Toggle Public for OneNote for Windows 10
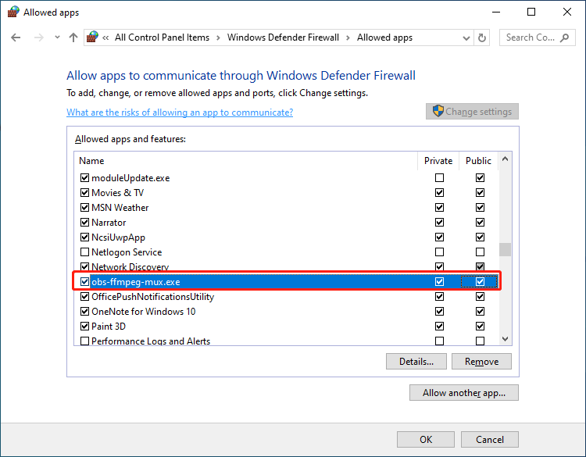Viewport: 586px width, 457px height. (480, 311)
